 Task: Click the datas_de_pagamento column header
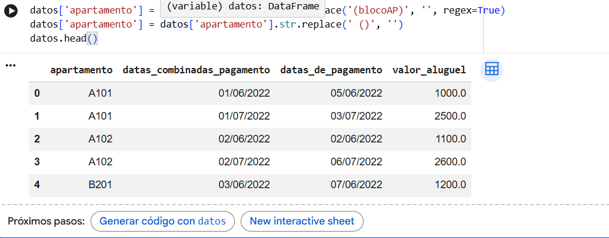(331, 70)
